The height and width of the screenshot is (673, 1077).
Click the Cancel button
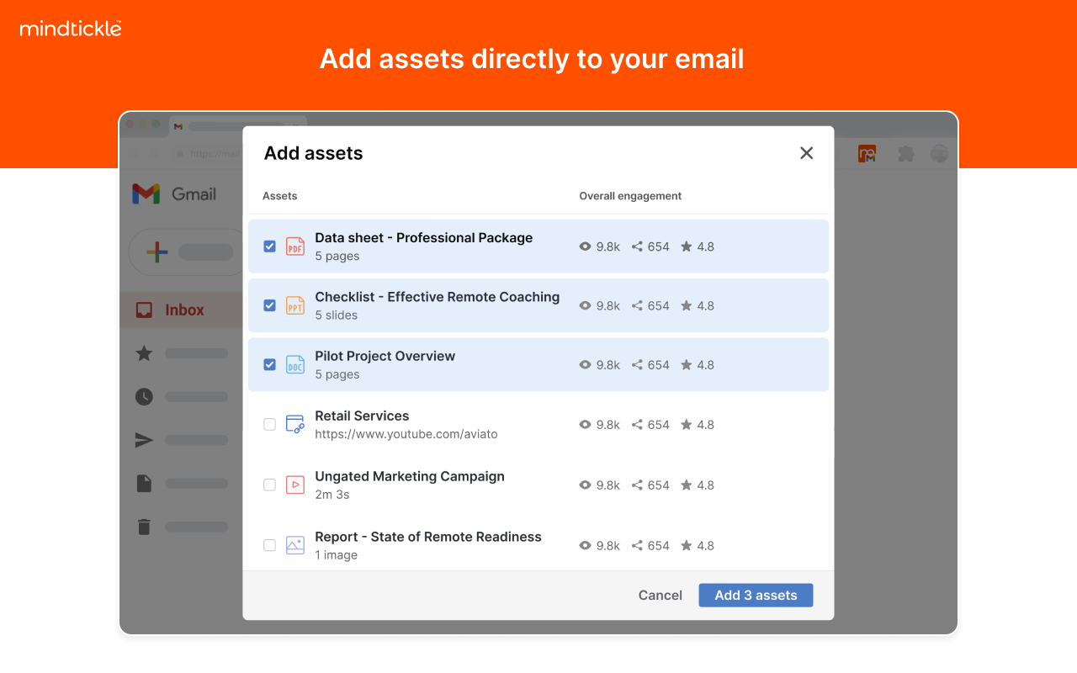pyautogui.click(x=660, y=595)
